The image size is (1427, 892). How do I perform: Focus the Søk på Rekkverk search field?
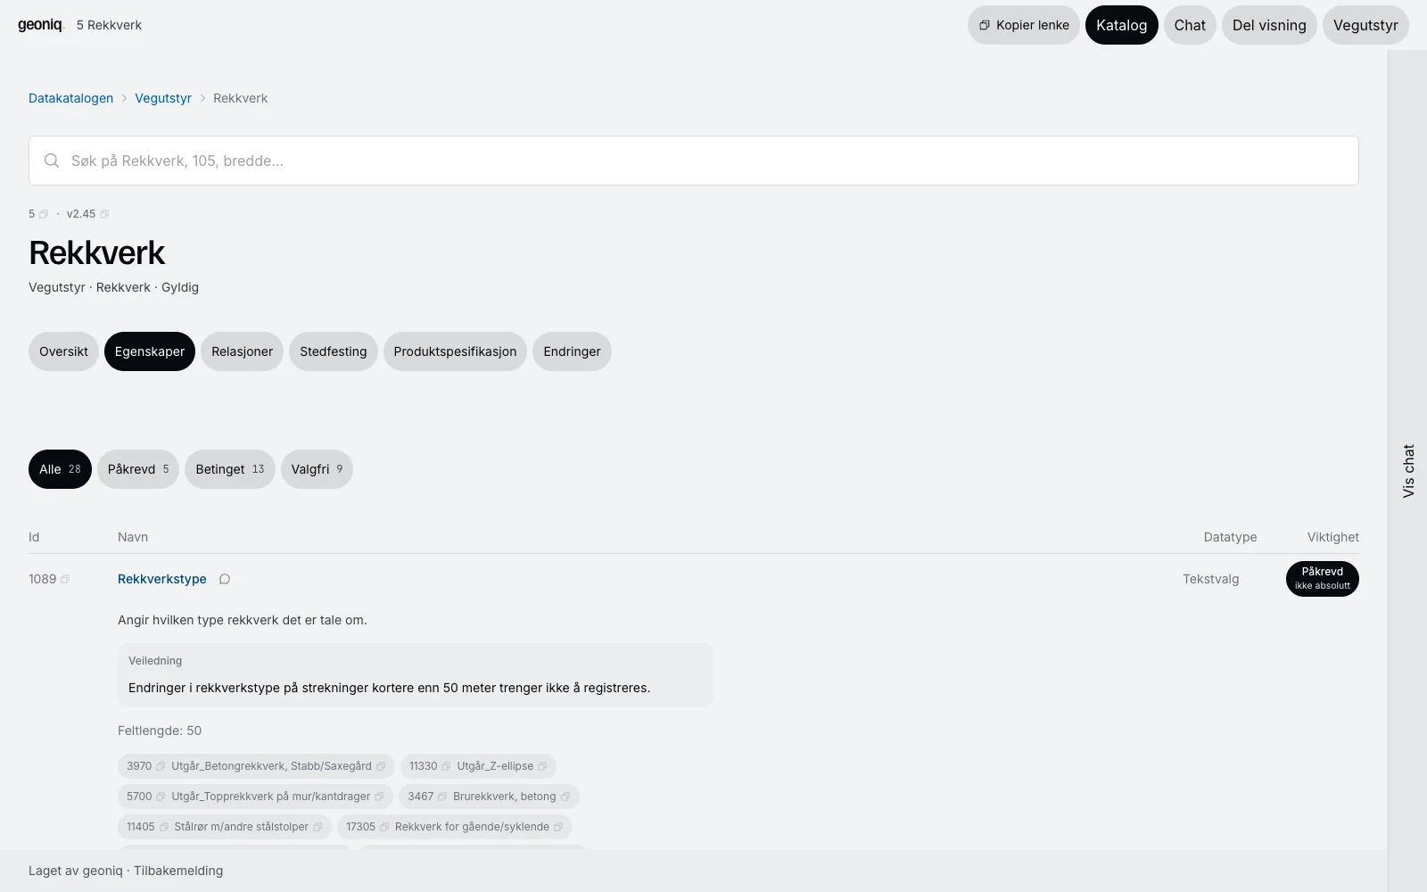coord(694,161)
